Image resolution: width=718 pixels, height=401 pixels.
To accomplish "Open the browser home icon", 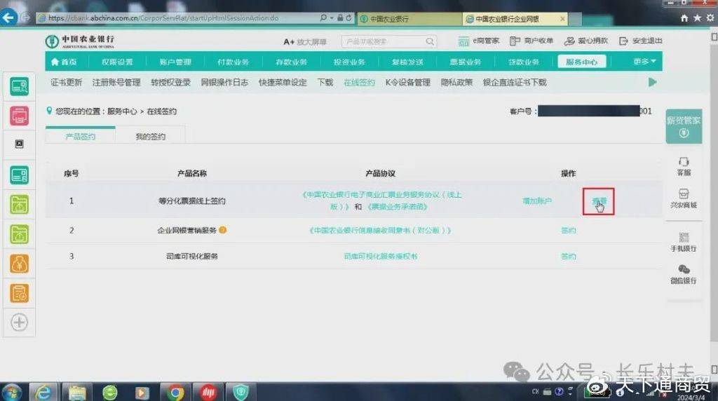I will click(684, 18).
